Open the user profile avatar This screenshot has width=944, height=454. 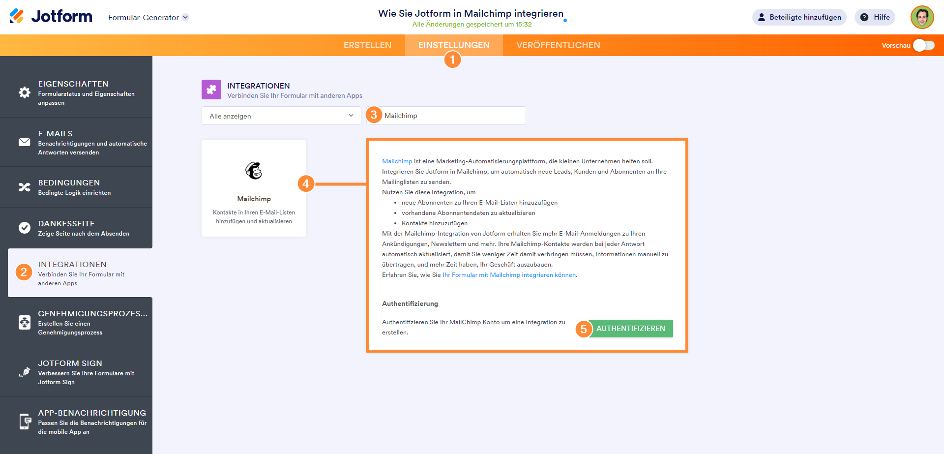922,17
